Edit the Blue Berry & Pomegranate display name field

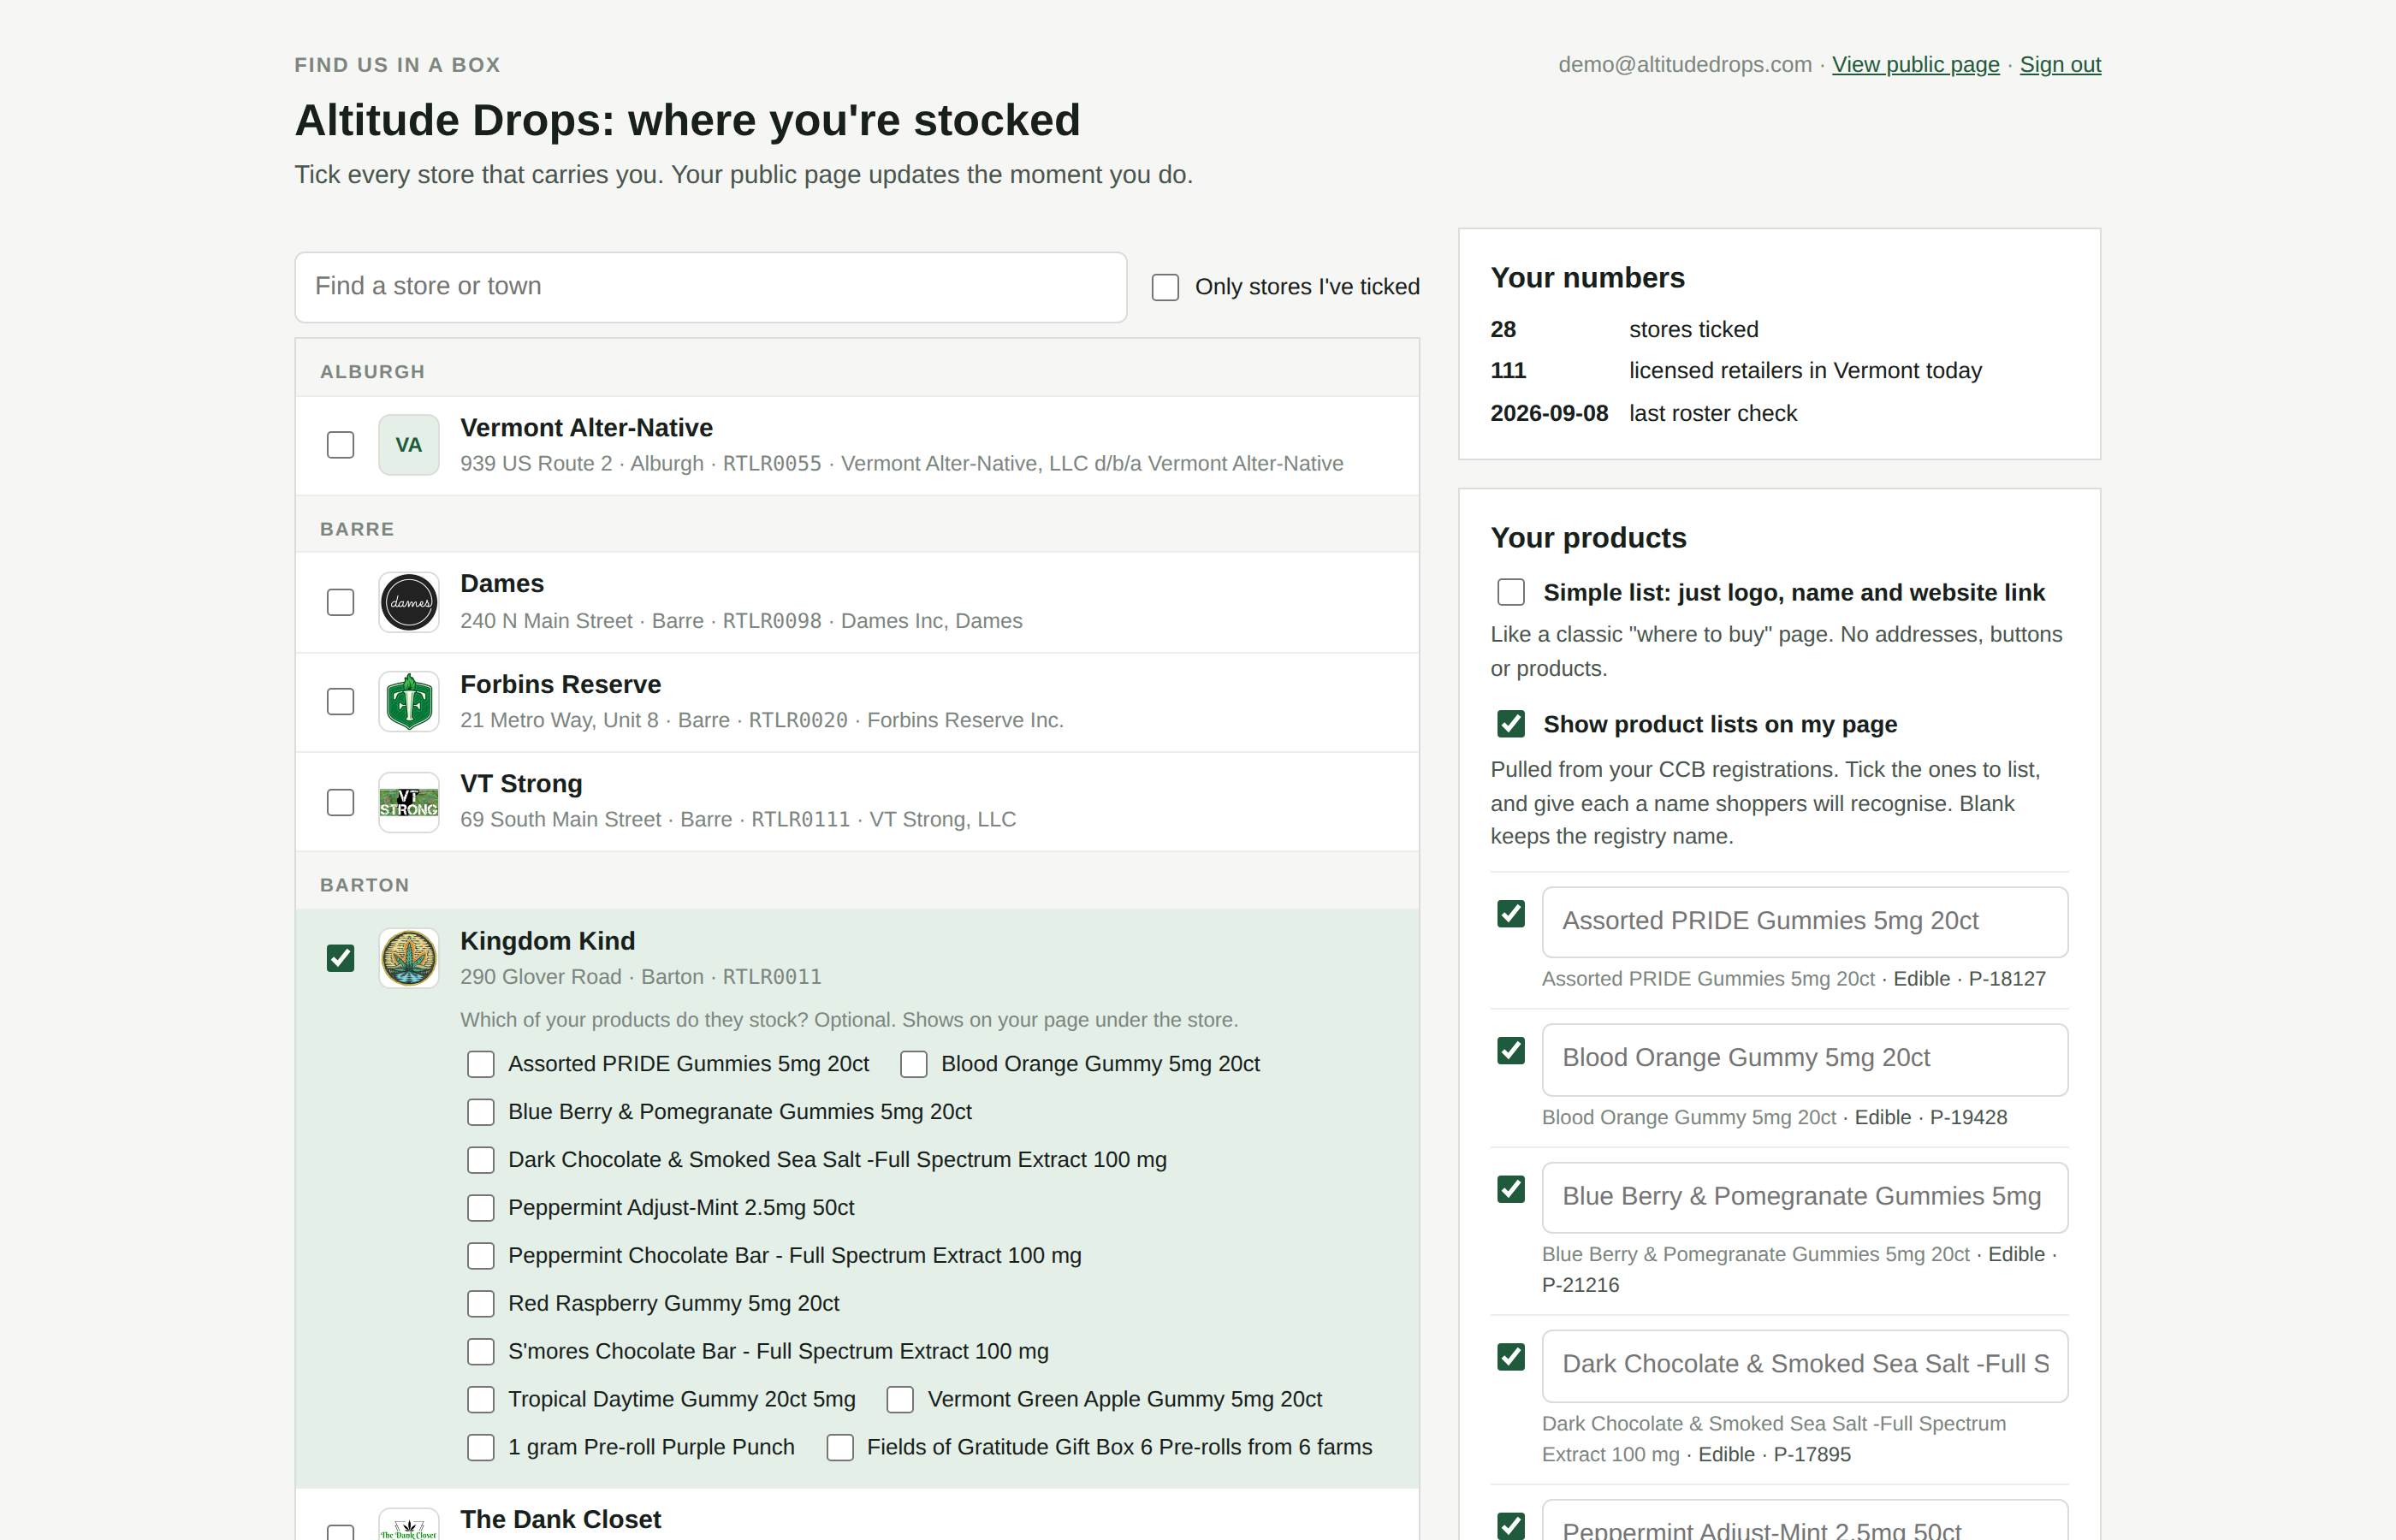tap(1805, 1197)
